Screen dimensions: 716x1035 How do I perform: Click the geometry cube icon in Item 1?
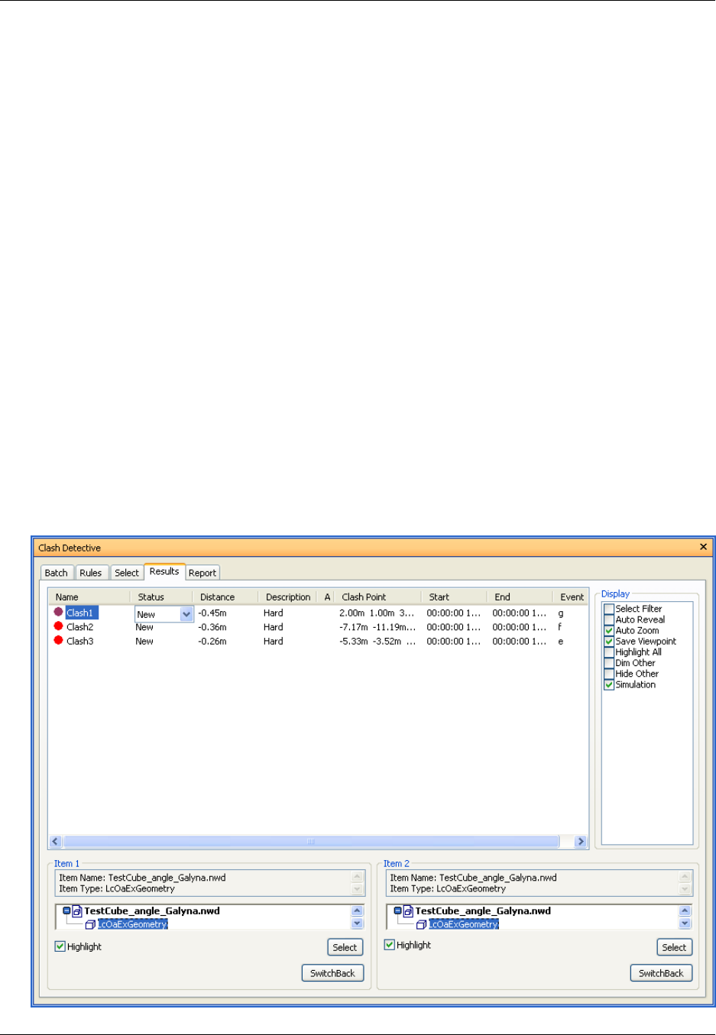click(x=90, y=924)
